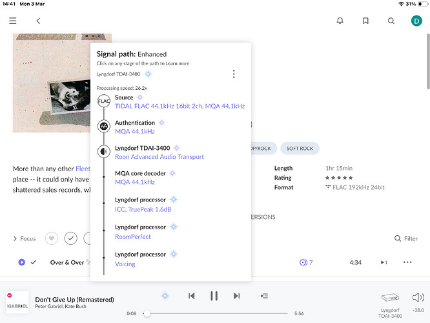Click the 4:34 track duration

(355, 263)
